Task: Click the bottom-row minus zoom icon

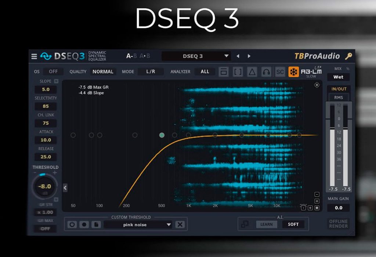Action: click(303, 208)
